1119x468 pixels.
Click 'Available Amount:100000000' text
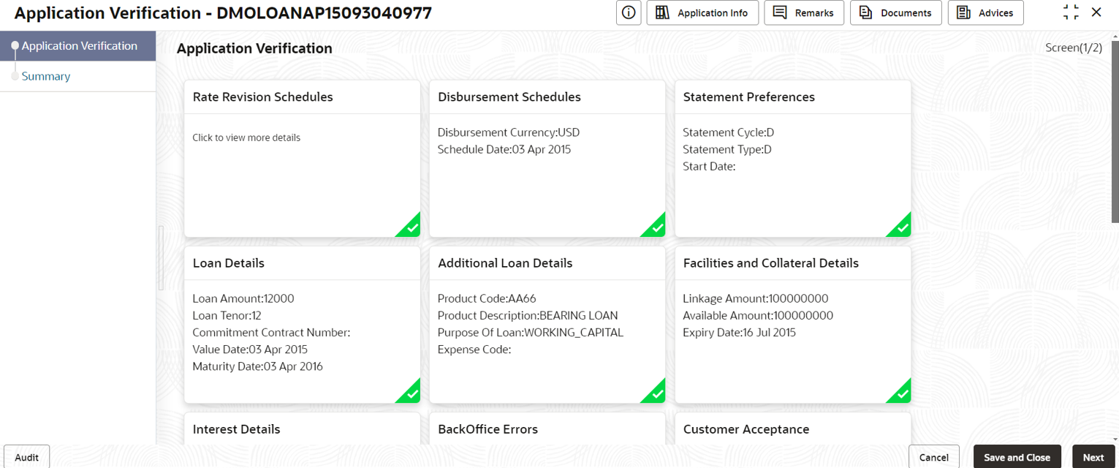pos(758,315)
